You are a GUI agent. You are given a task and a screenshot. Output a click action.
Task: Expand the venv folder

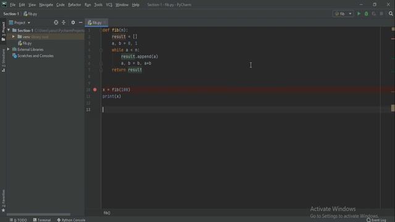14,37
